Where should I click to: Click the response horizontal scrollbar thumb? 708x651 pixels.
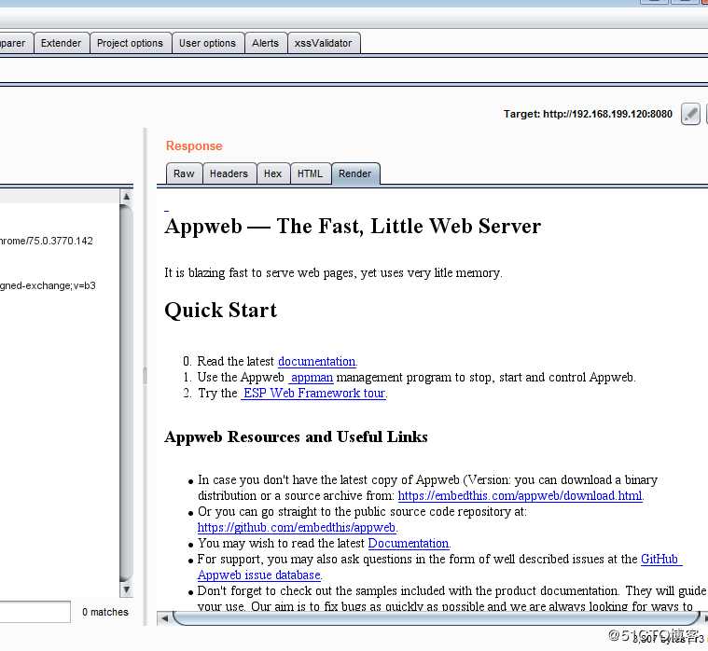point(436,618)
